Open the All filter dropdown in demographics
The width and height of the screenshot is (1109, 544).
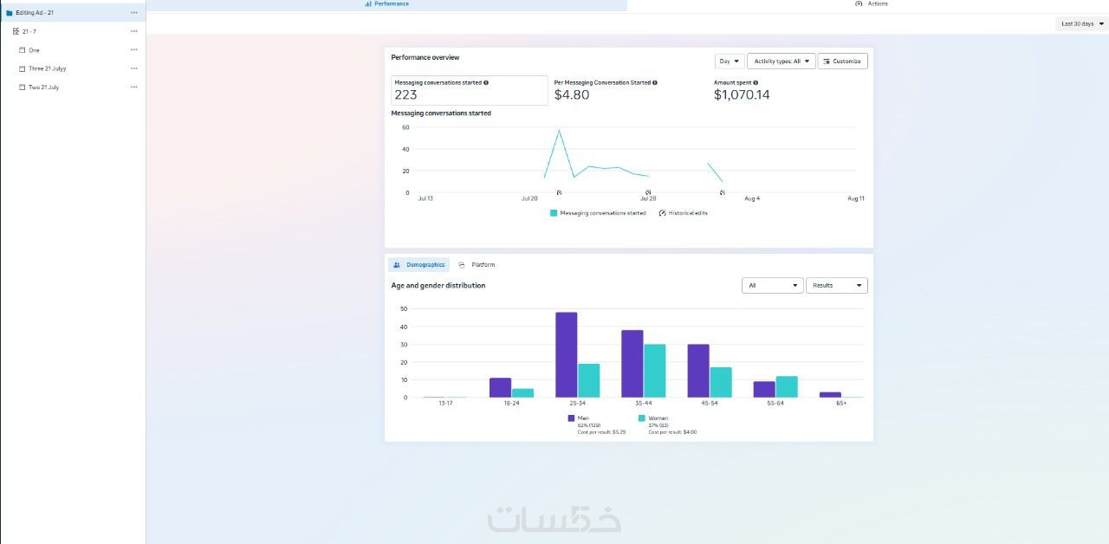[x=773, y=285]
